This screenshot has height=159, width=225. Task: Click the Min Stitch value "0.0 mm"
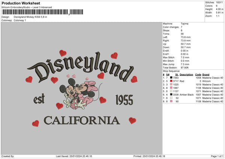pos(185,61)
